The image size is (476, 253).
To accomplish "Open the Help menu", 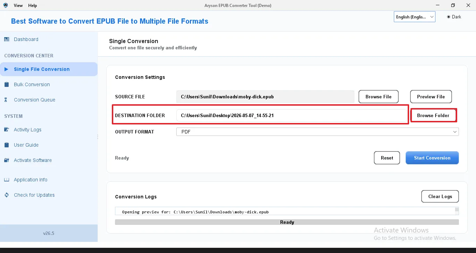I will 32,6.
